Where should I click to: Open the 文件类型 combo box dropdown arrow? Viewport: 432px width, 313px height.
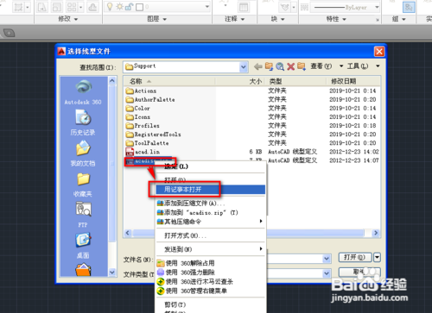pyautogui.click(x=327, y=273)
